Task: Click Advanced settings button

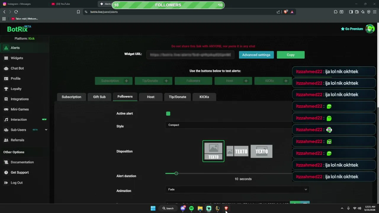Action: [256, 55]
